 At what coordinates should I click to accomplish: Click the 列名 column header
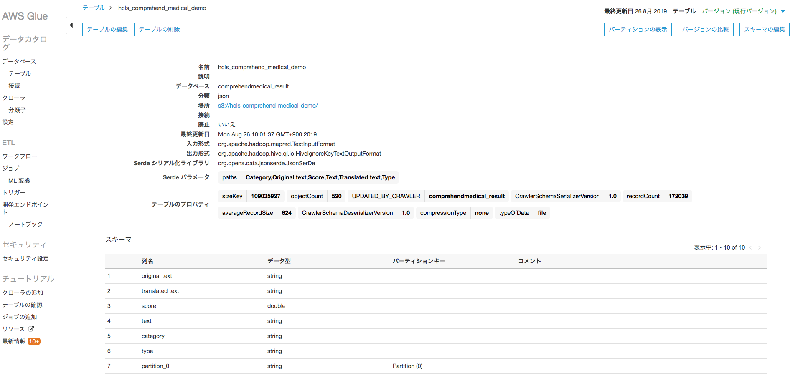tap(147, 261)
